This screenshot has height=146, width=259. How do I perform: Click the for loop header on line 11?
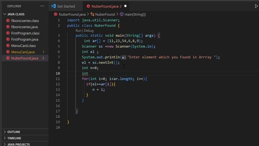point(115,79)
